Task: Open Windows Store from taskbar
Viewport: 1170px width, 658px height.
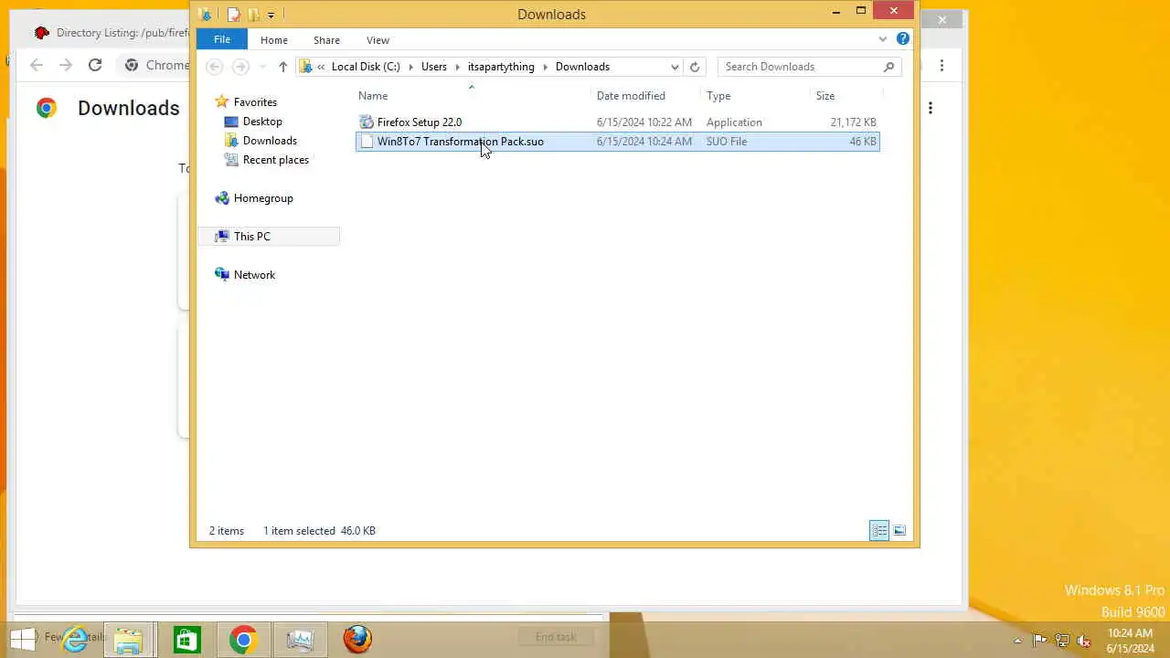Action: [186, 640]
